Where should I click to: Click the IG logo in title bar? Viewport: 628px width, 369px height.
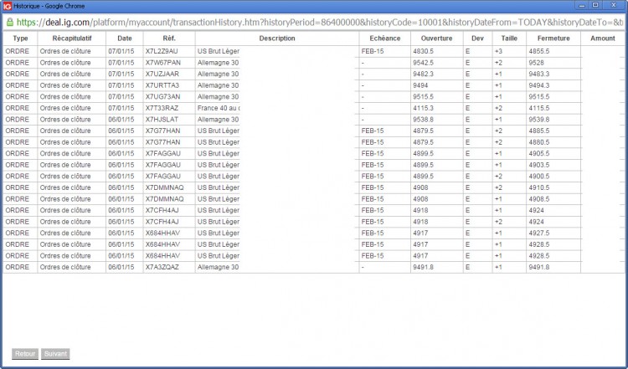point(8,6)
